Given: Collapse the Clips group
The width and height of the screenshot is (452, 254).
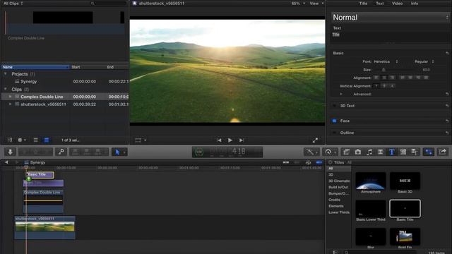Looking at the screenshot, I should coord(5,90).
